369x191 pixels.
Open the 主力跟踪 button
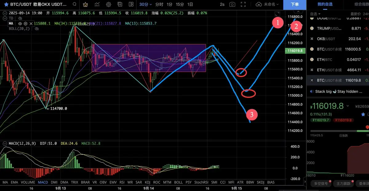(343, 184)
